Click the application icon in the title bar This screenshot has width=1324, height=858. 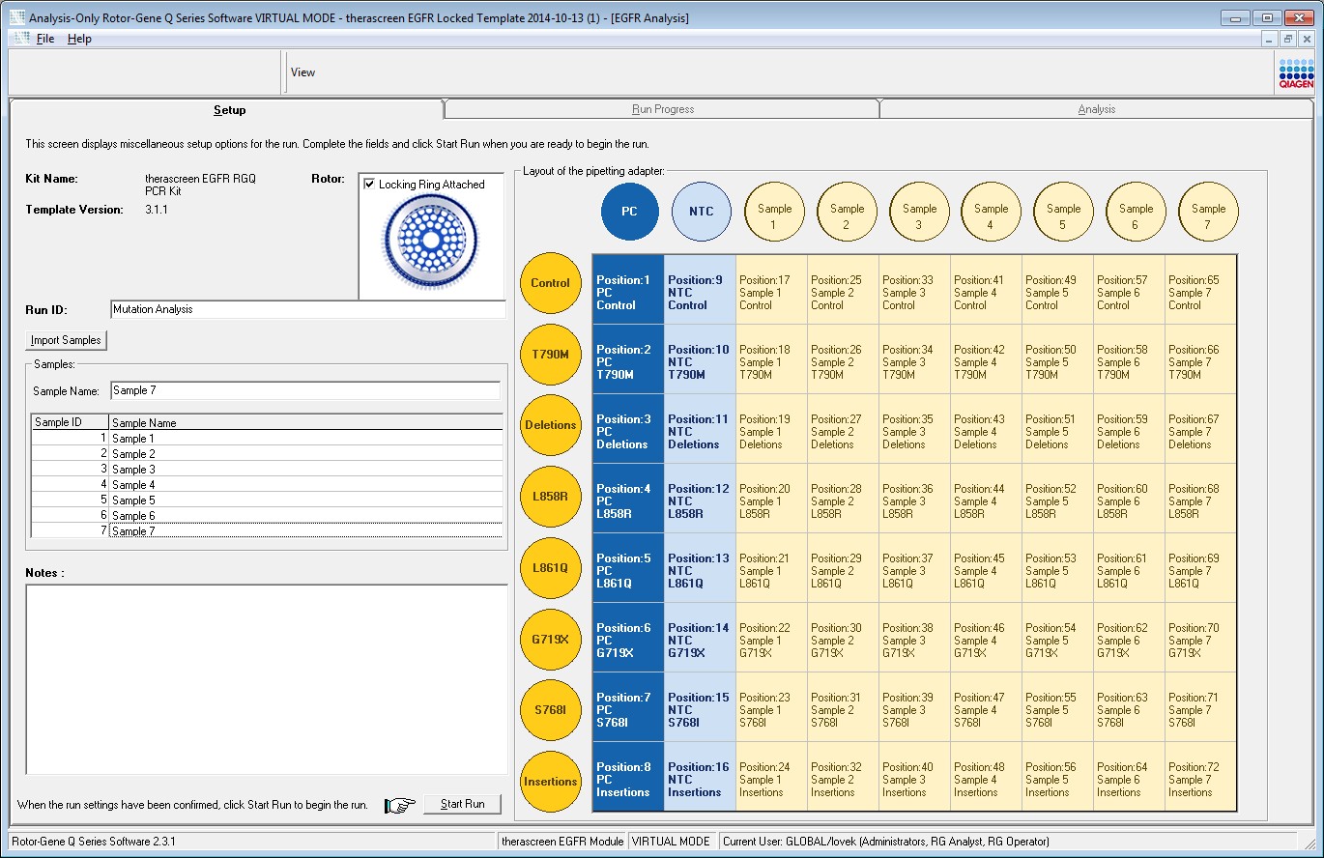point(17,18)
